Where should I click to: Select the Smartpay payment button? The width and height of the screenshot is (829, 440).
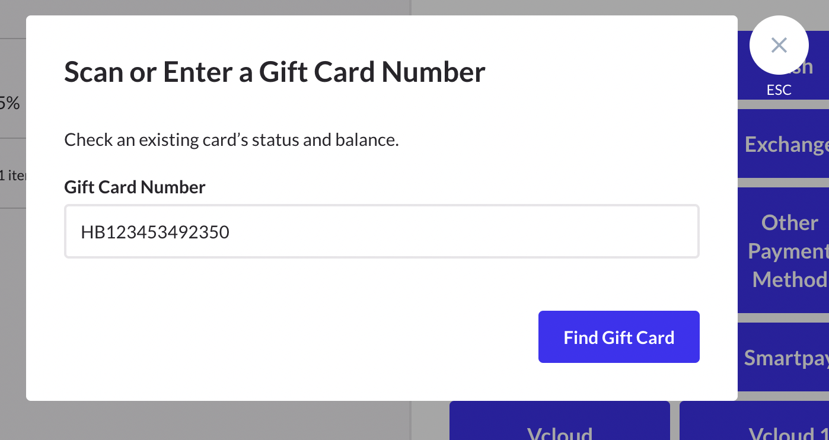784,358
